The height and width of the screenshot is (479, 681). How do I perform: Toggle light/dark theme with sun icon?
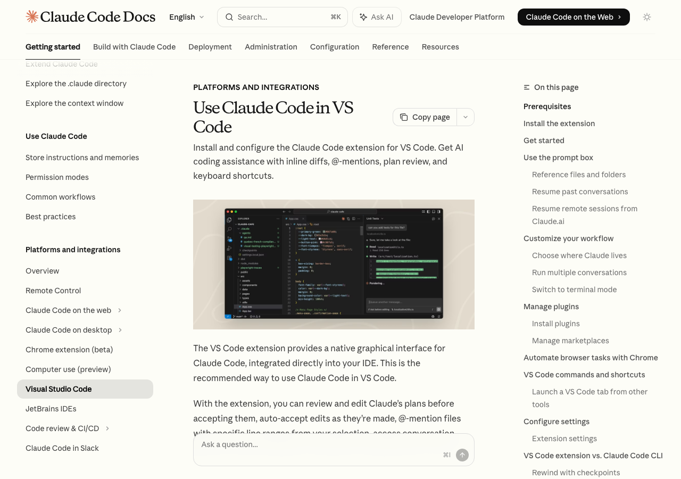click(x=647, y=17)
